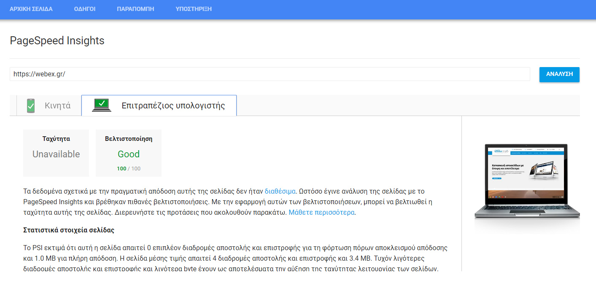Click the laptop website preview thumbnail
Screen dimensions: 596x286
coord(527,181)
